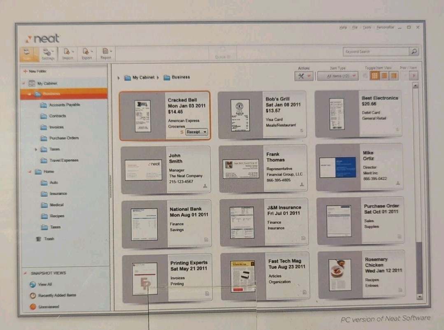Click the Scan toolbar button

click(28, 53)
